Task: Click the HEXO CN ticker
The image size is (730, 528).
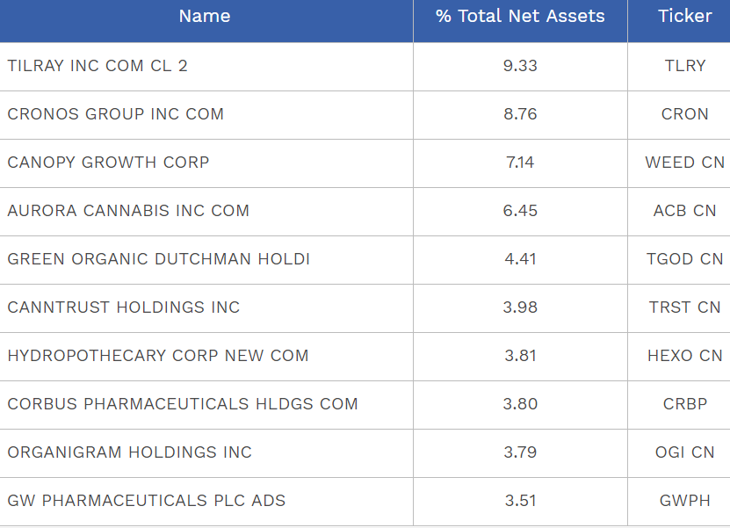Action: 684,356
